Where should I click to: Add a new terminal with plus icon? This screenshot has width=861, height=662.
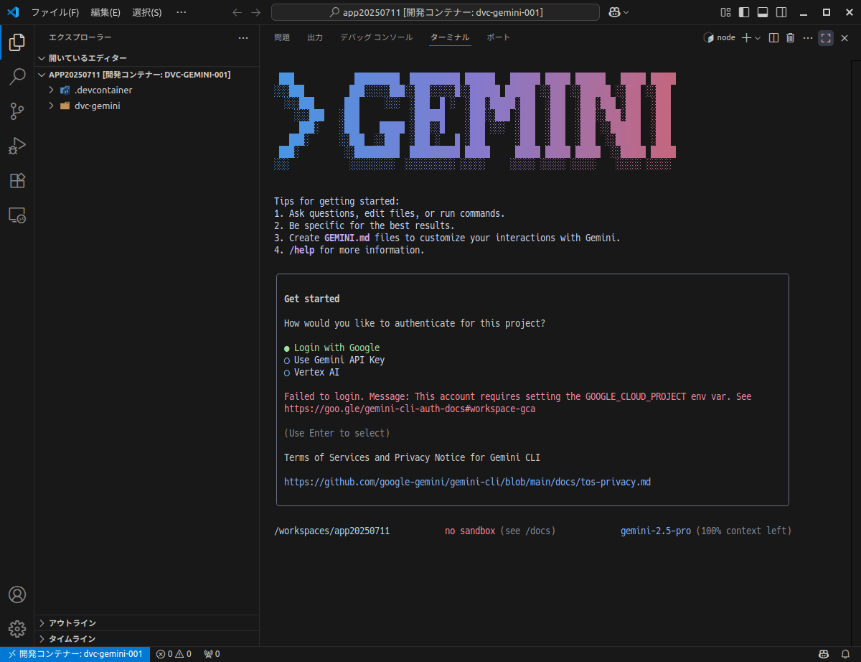coord(746,37)
